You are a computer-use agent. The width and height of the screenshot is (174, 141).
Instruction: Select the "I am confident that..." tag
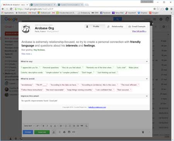tap(104, 90)
